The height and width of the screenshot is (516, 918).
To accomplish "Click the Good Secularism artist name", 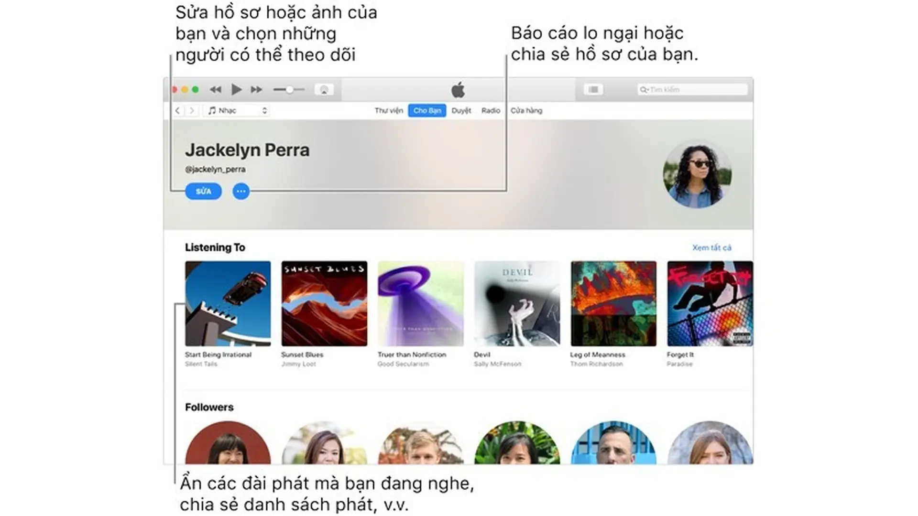I will pos(403,364).
